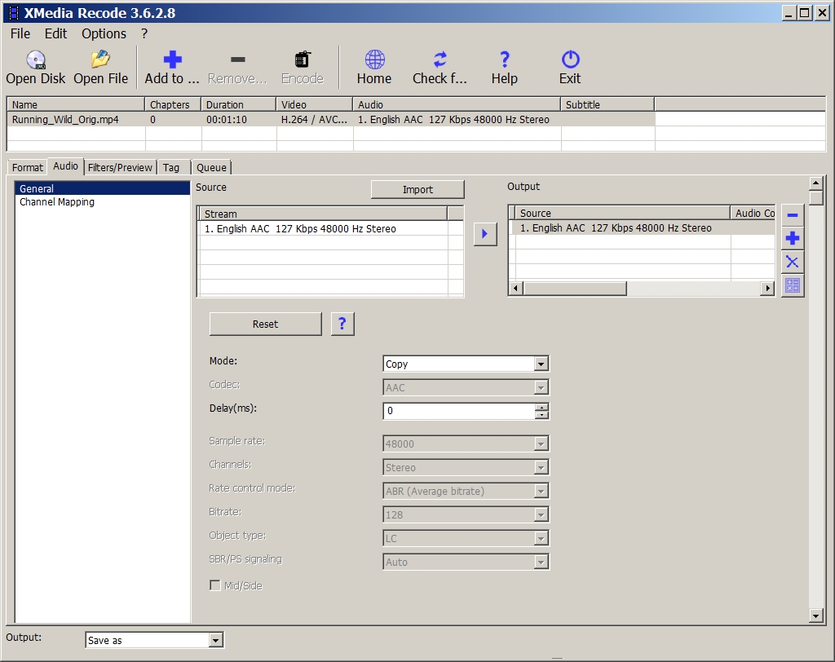The height and width of the screenshot is (662, 835).
Task: Select the Audio tab
Action: 65,166
